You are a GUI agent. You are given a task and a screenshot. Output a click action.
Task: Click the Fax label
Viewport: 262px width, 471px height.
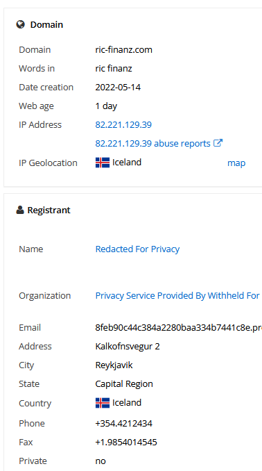pos(26,442)
